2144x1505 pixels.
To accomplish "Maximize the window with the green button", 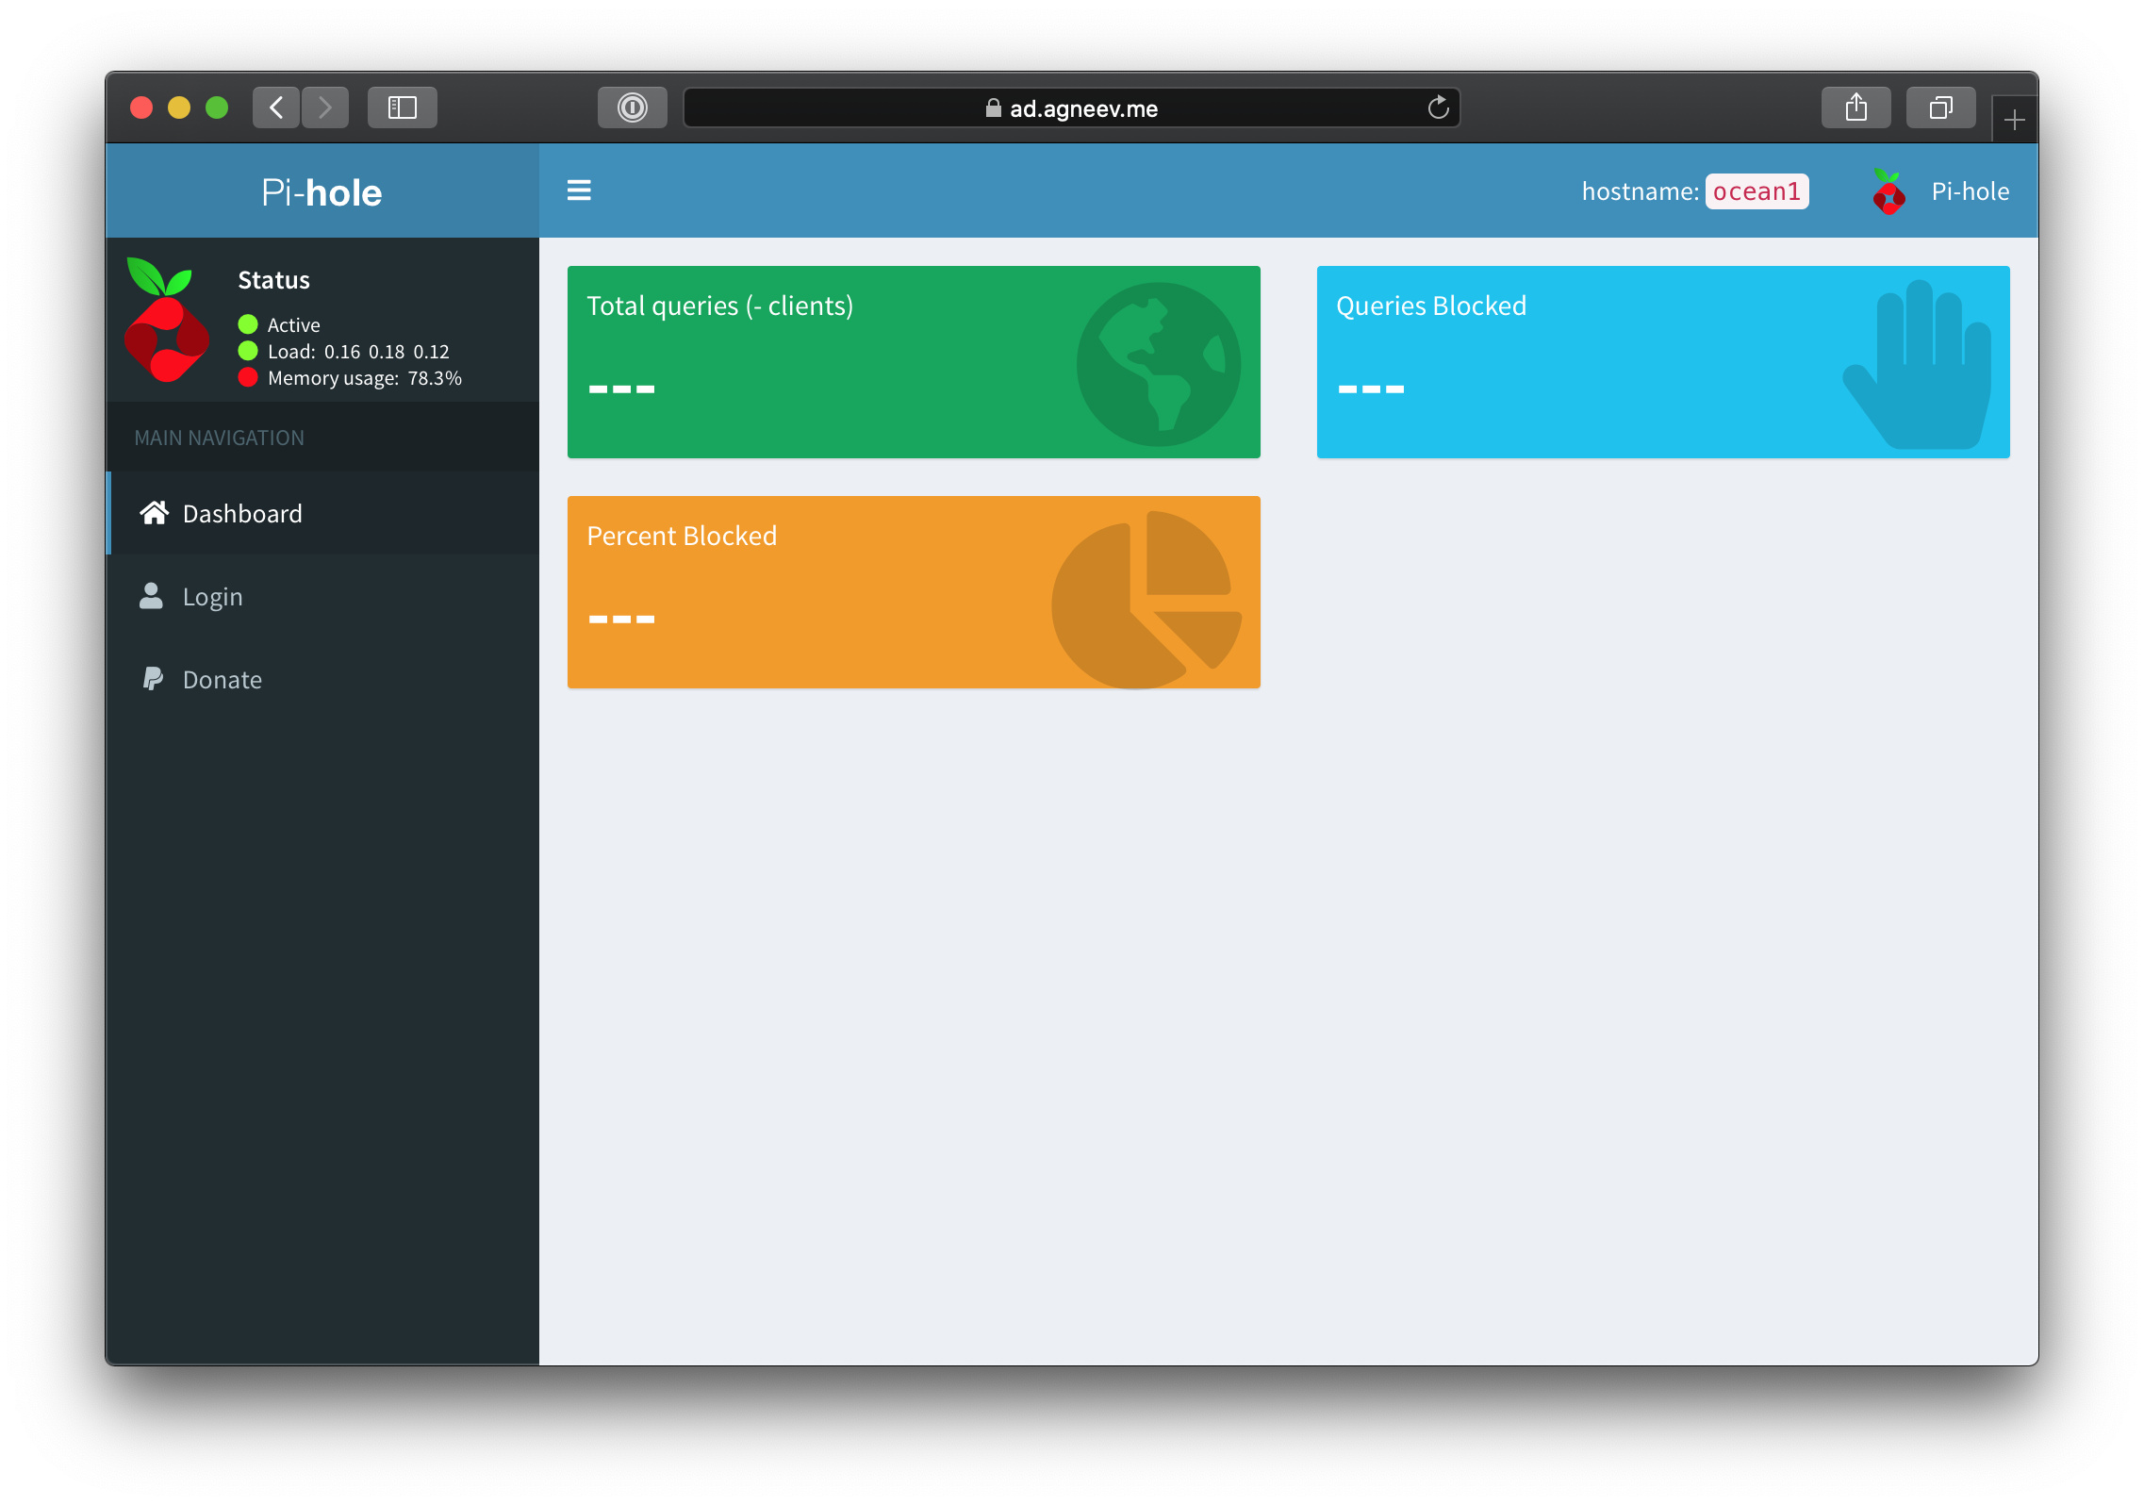I will pos(217,107).
